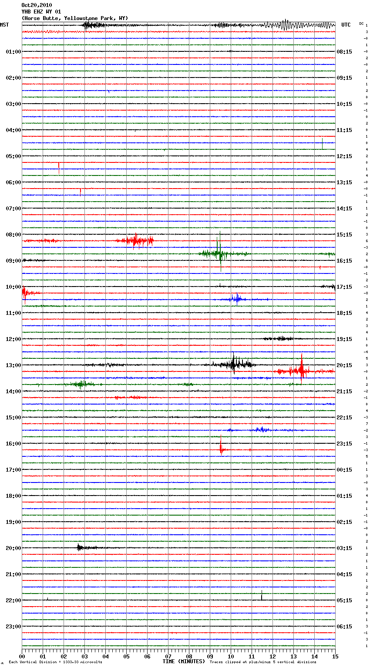370x668 pixels.
Task: Click the UTC timezone label
Action: 346,25
